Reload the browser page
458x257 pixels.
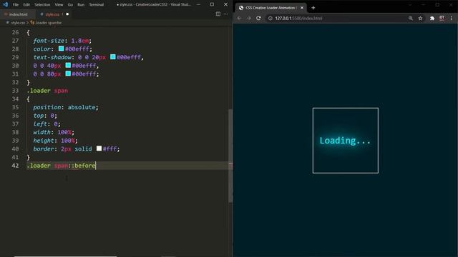(258, 18)
